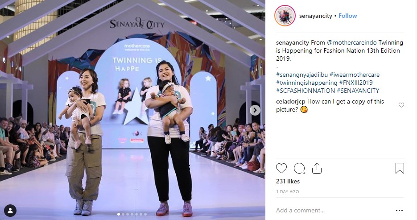This screenshot has width=417, height=220.
Task: Open the #SCFASHIONNATION hashtag
Action: pos(306,91)
